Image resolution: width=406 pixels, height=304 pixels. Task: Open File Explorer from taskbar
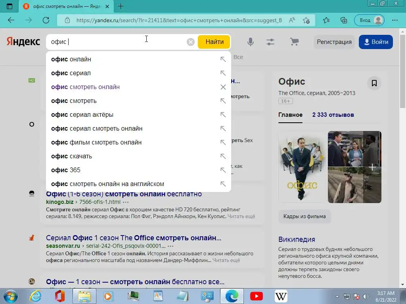pyautogui.click(x=84, y=296)
